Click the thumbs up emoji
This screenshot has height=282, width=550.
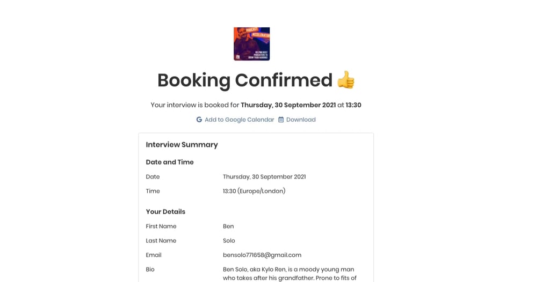(x=346, y=80)
